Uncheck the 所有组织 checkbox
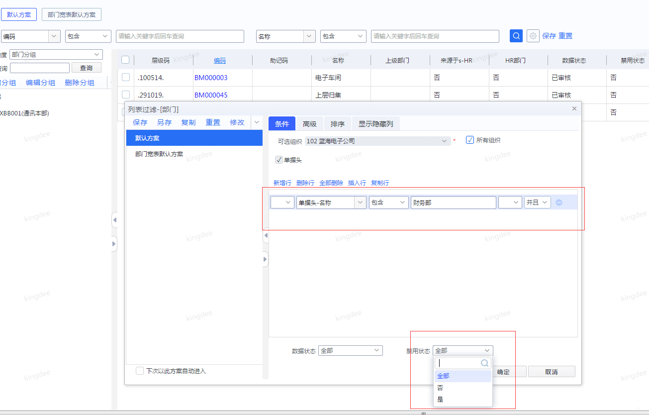This screenshot has height=415, width=649. tap(470, 140)
